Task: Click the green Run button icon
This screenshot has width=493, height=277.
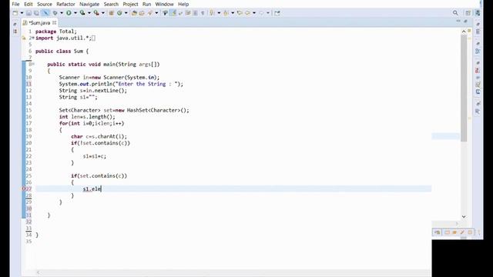Action: (69, 13)
